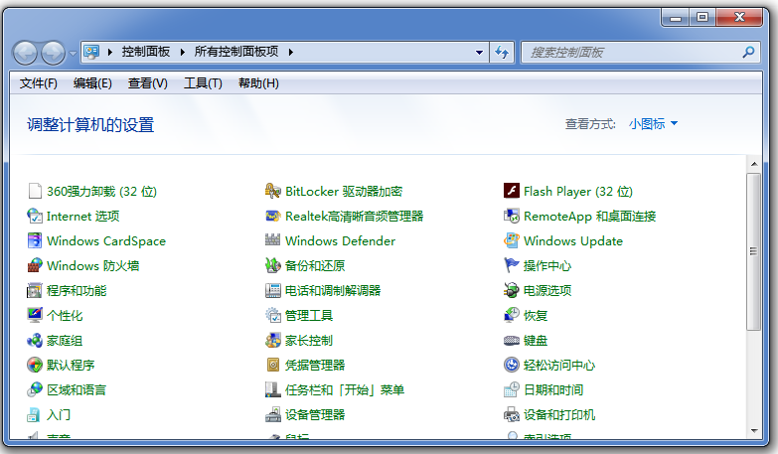Open the 程序和功能 link text
The image size is (778, 454).
click(77, 291)
